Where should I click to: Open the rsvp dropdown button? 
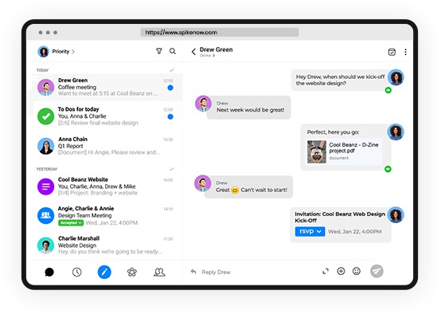(x=310, y=231)
